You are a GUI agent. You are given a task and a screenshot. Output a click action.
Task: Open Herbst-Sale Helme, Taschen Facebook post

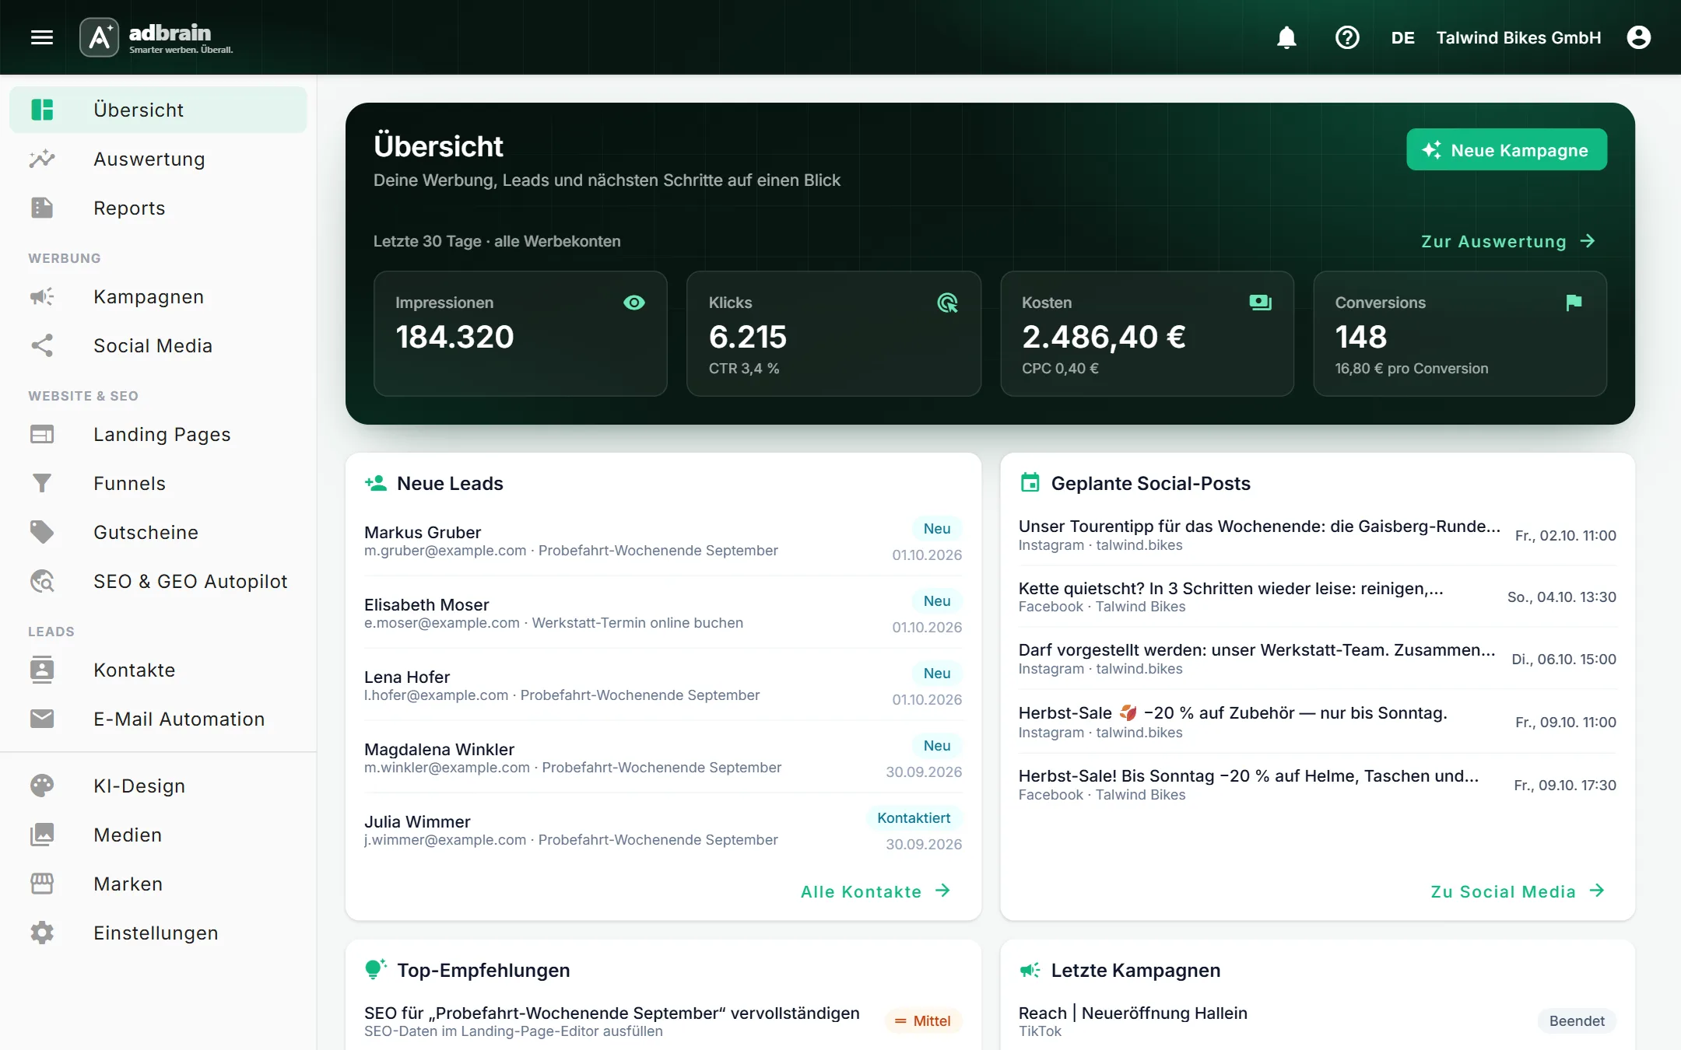click(1318, 785)
